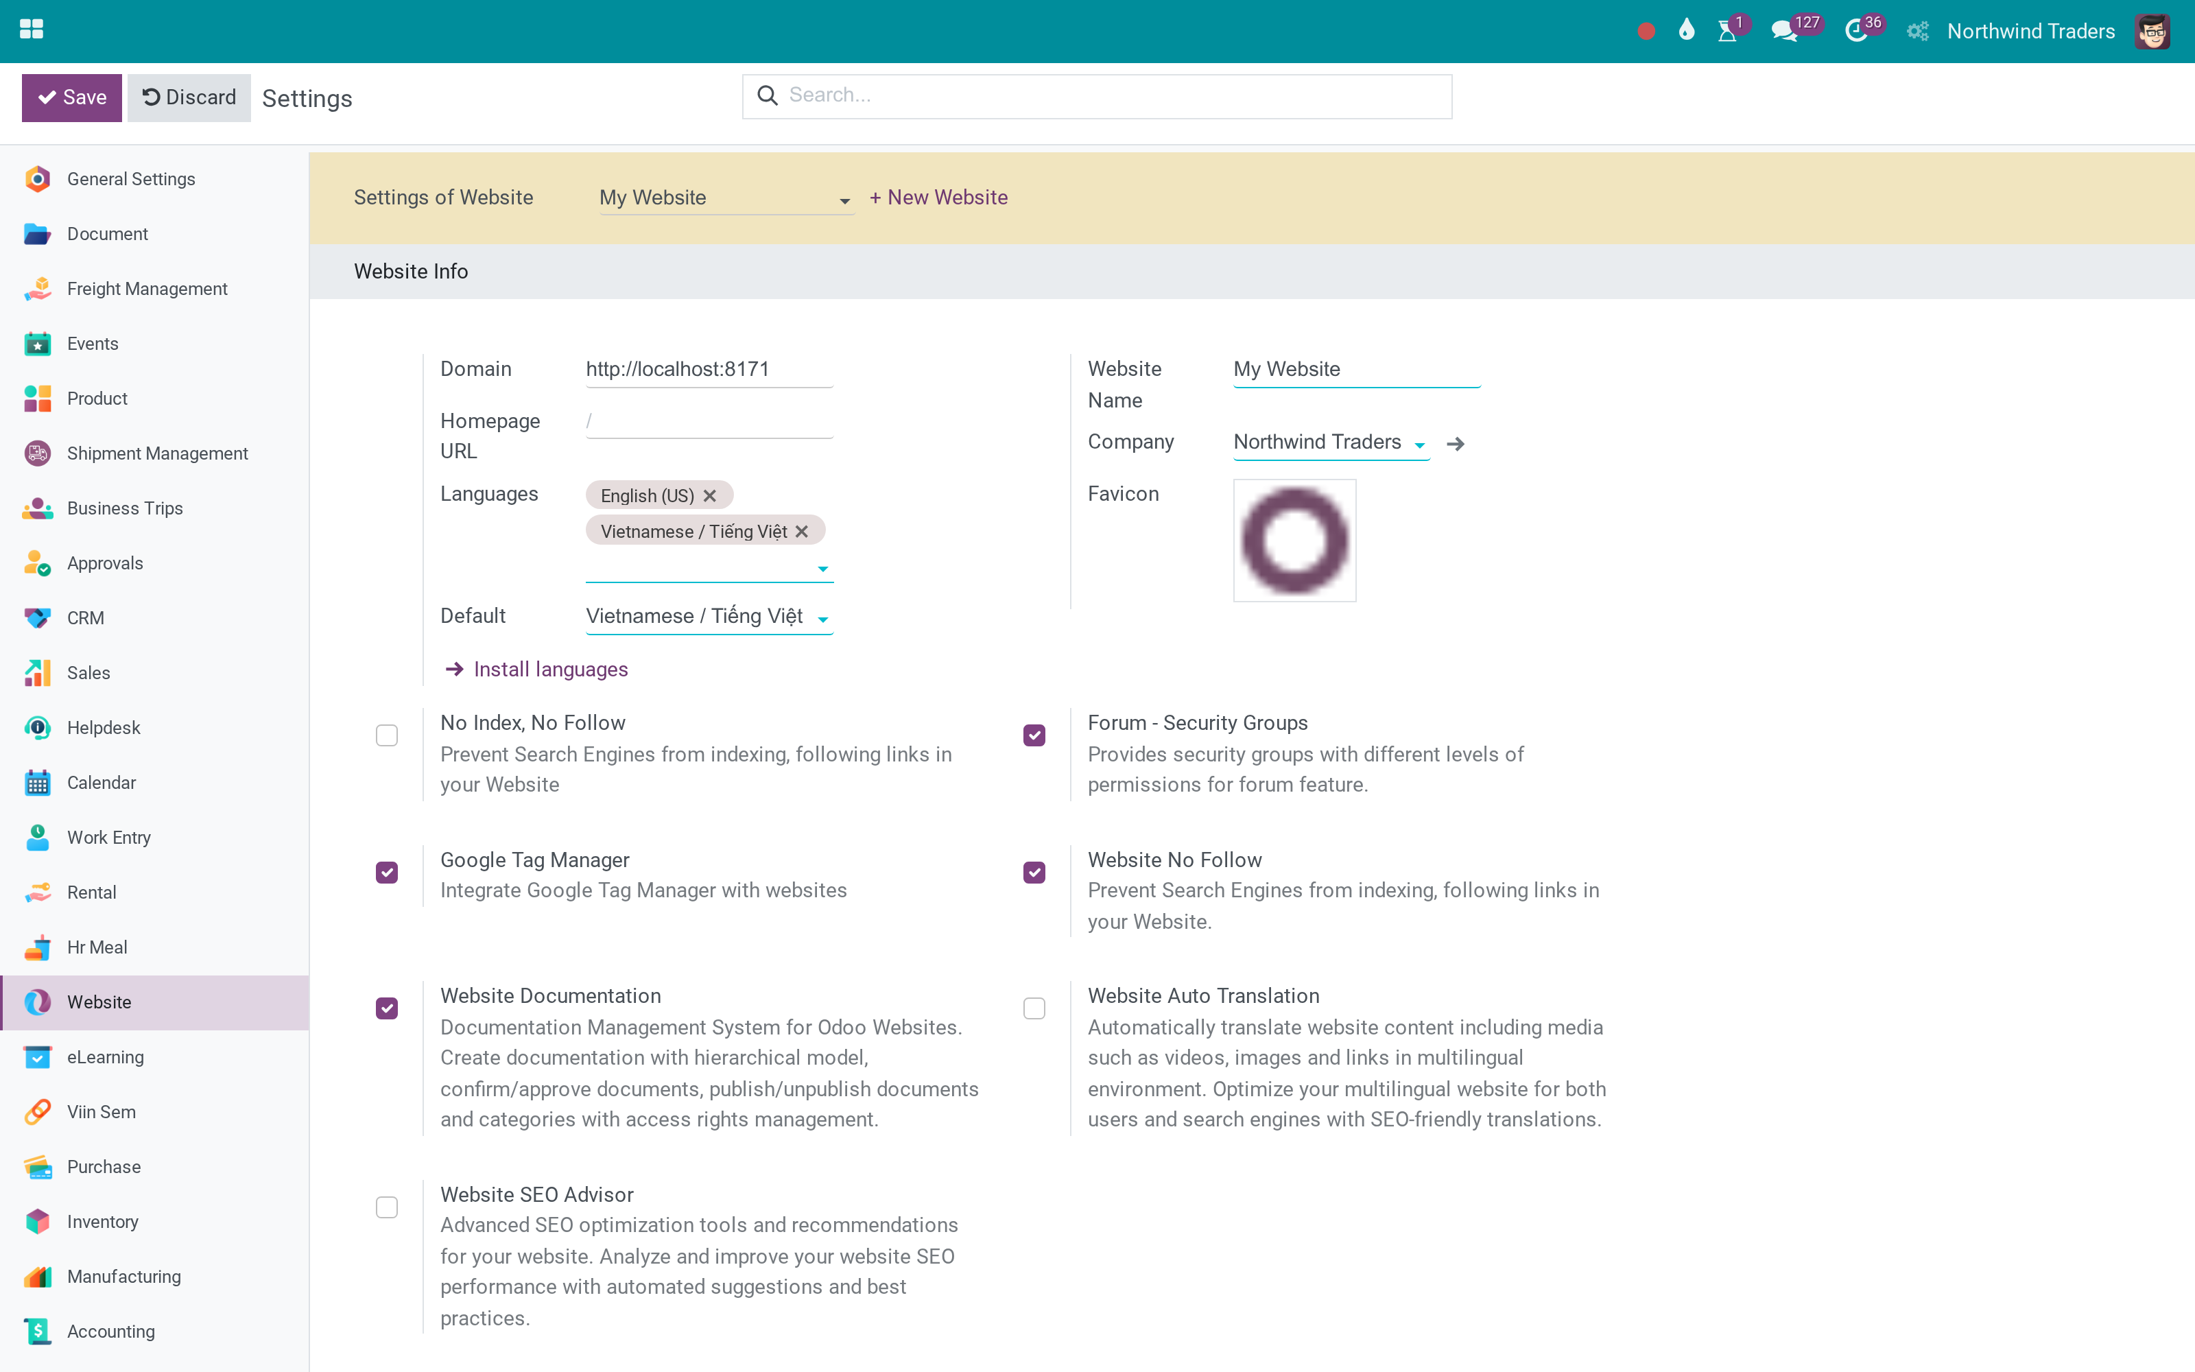Open the Website settings section
The height and width of the screenshot is (1372, 2195).
[154, 1003]
